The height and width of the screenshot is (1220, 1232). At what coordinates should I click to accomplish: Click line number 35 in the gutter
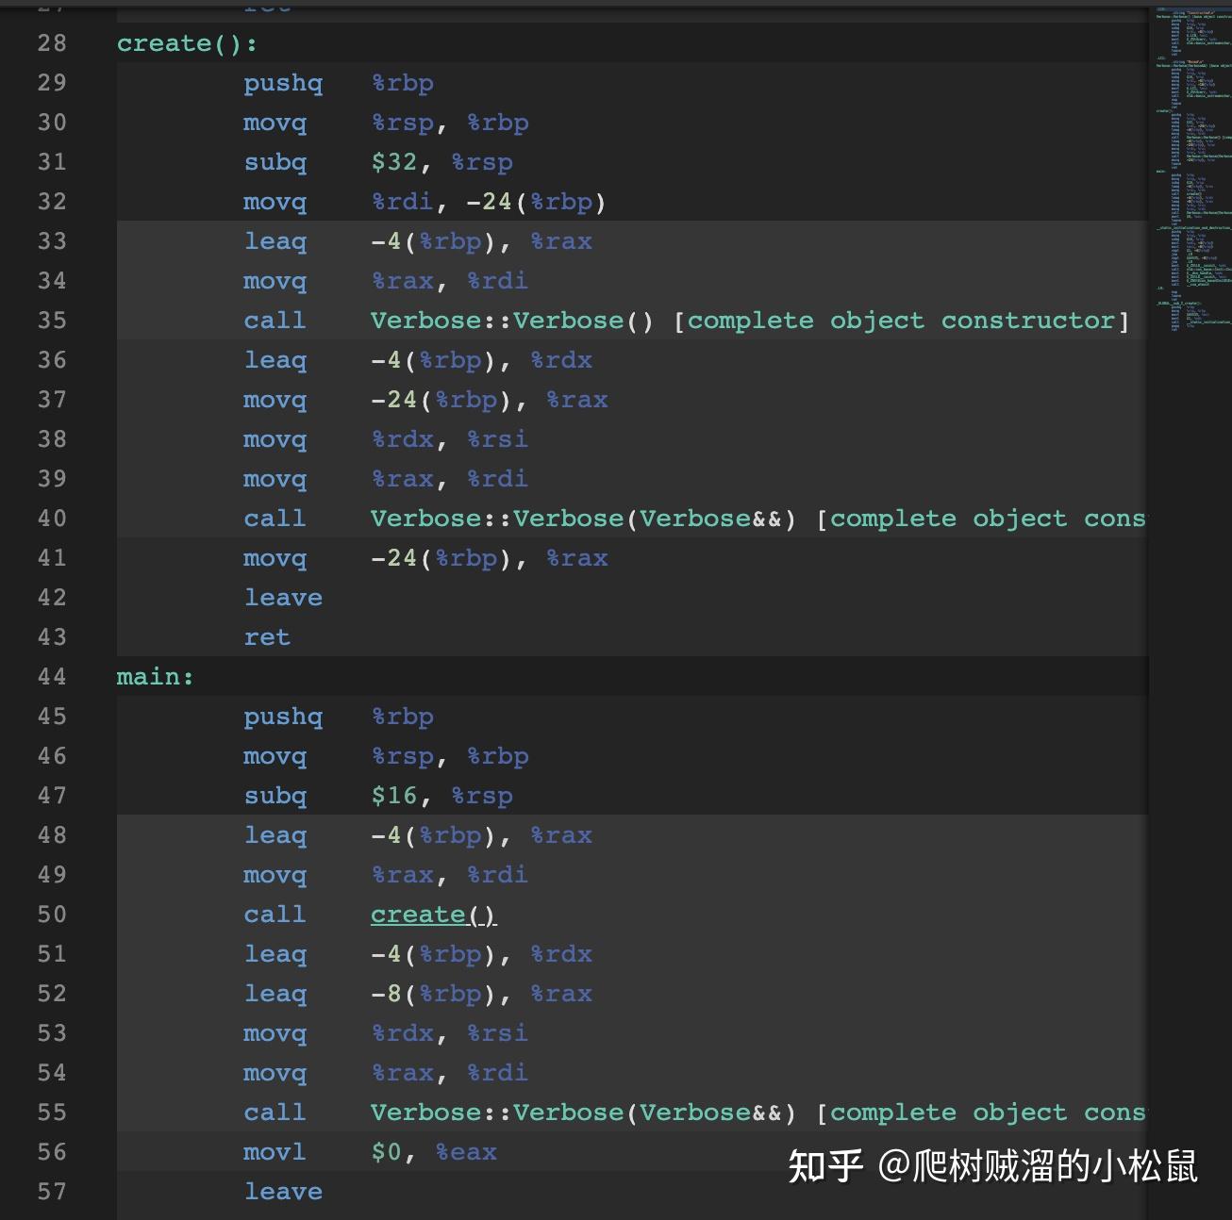click(52, 321)
